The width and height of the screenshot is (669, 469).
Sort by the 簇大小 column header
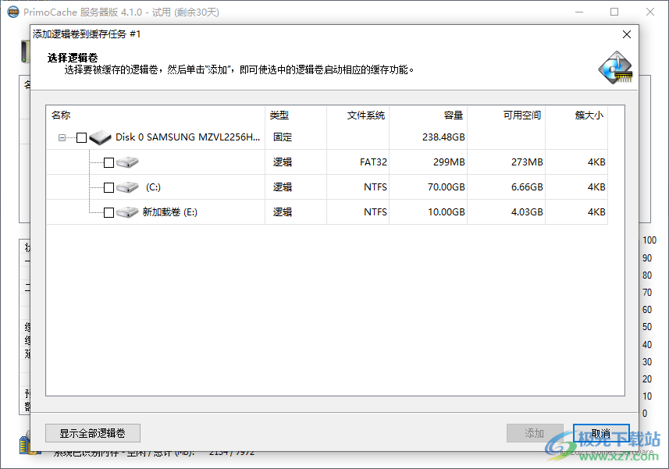tap(576, 115)
